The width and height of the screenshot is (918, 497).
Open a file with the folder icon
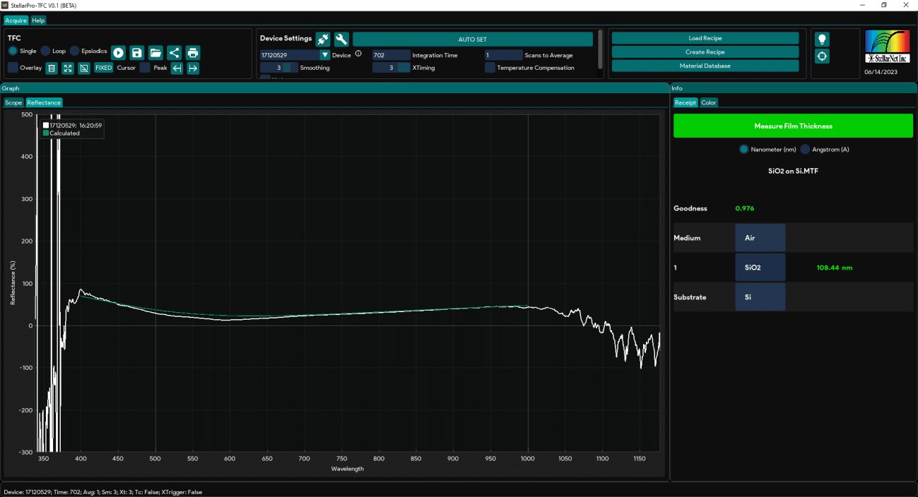tap(155, 52)
